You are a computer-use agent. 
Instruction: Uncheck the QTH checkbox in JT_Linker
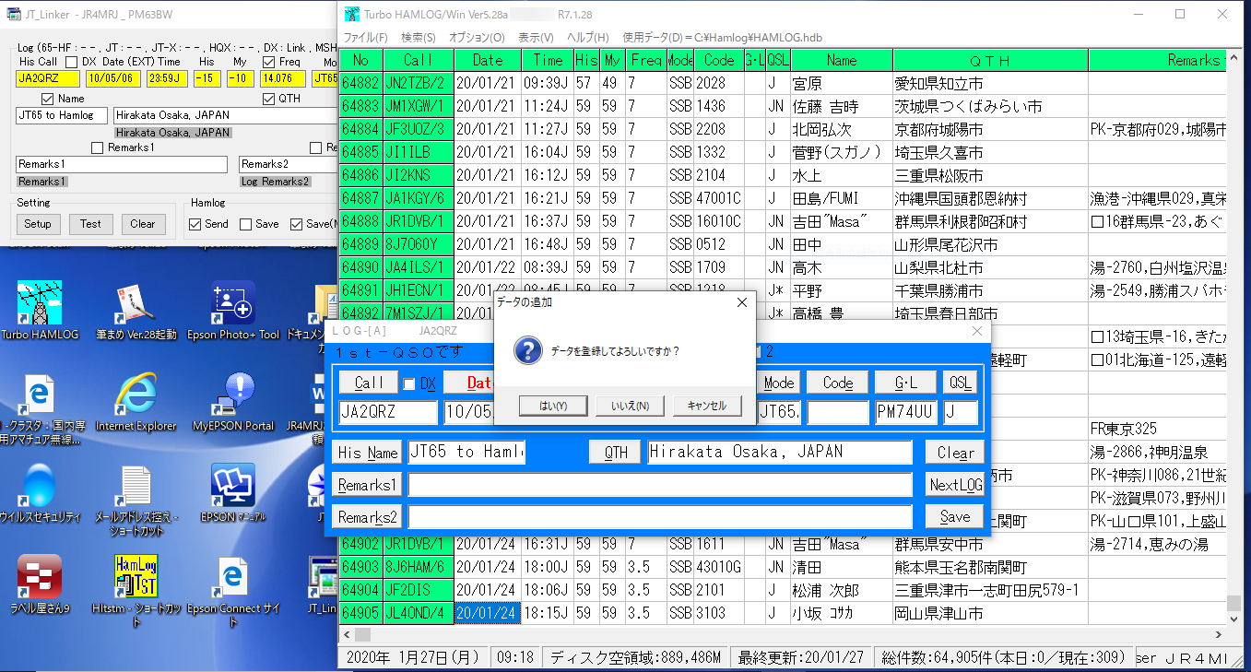tap(269, 99)
